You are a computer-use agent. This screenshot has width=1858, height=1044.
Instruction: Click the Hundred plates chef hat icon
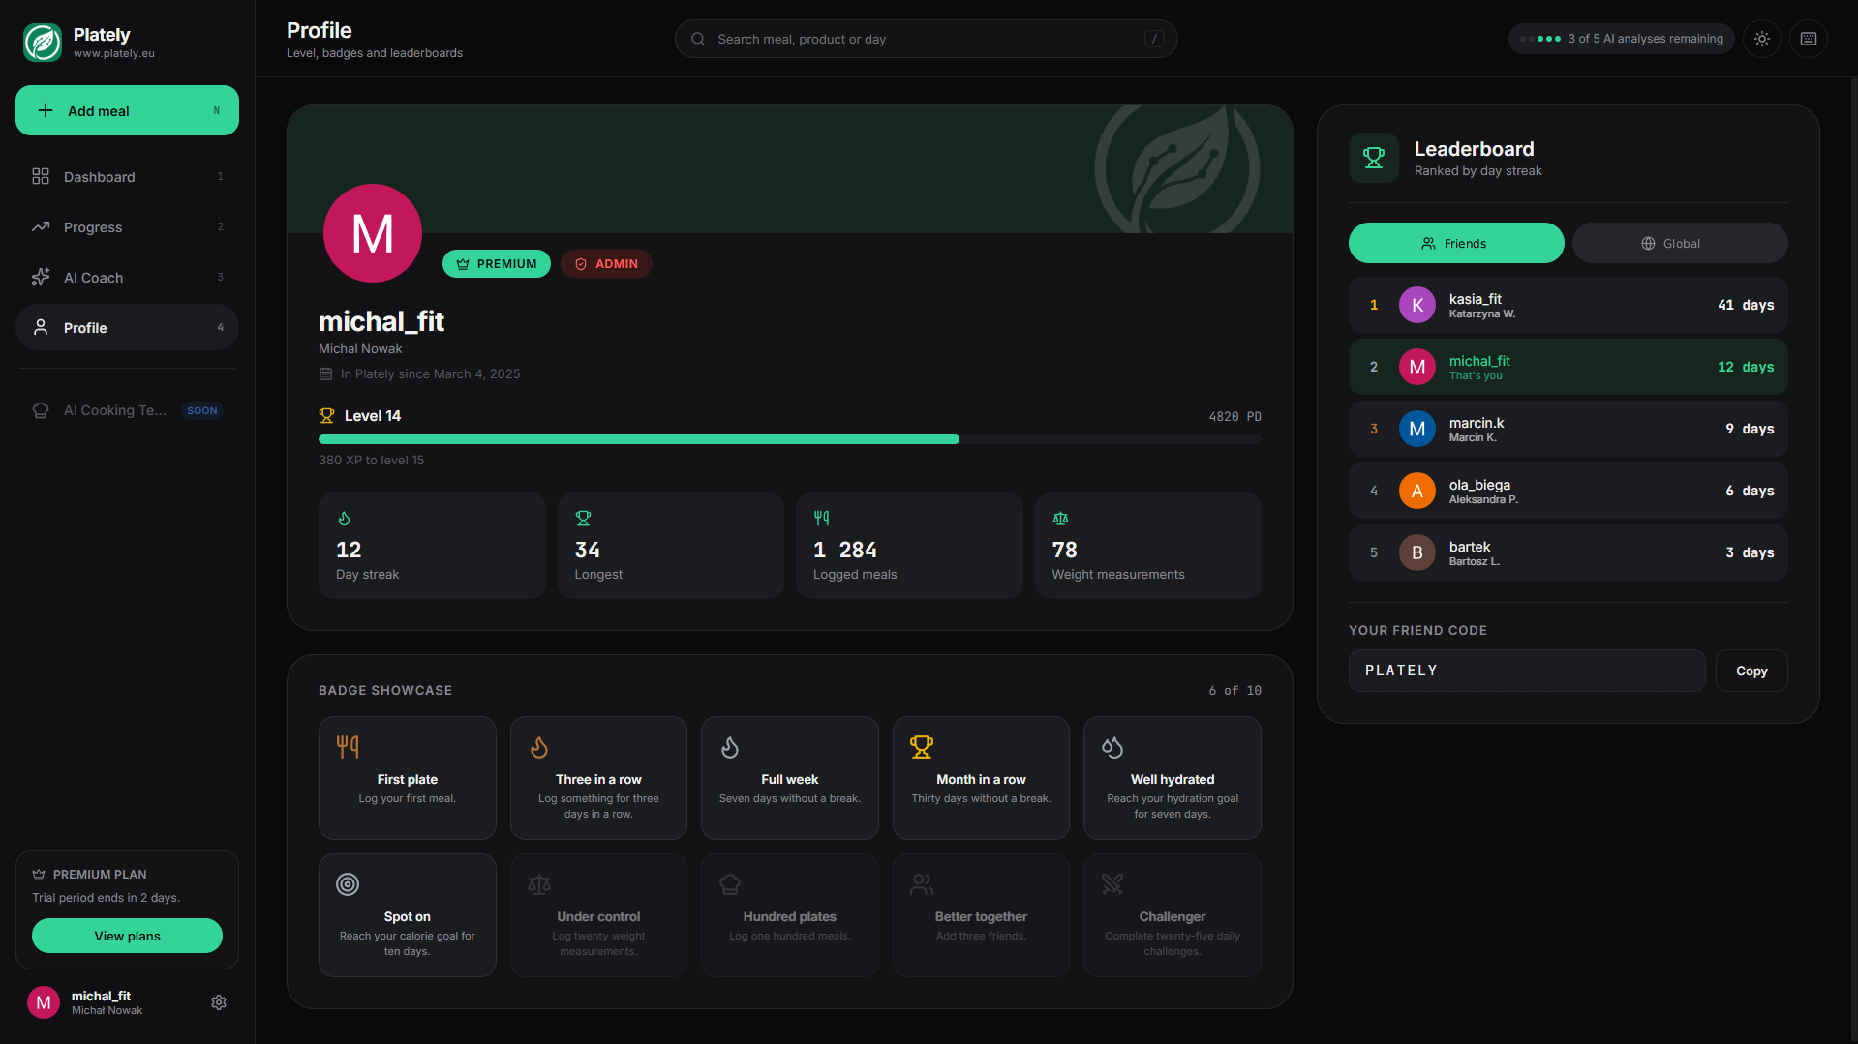(730, 884)
